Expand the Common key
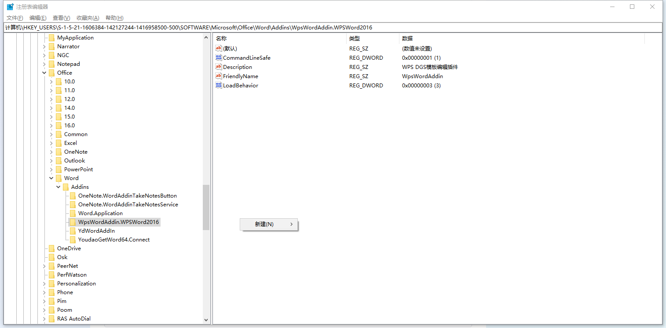The width and height of the screenshot is (666, 328). pyautogui.click(x=51, y=134)
